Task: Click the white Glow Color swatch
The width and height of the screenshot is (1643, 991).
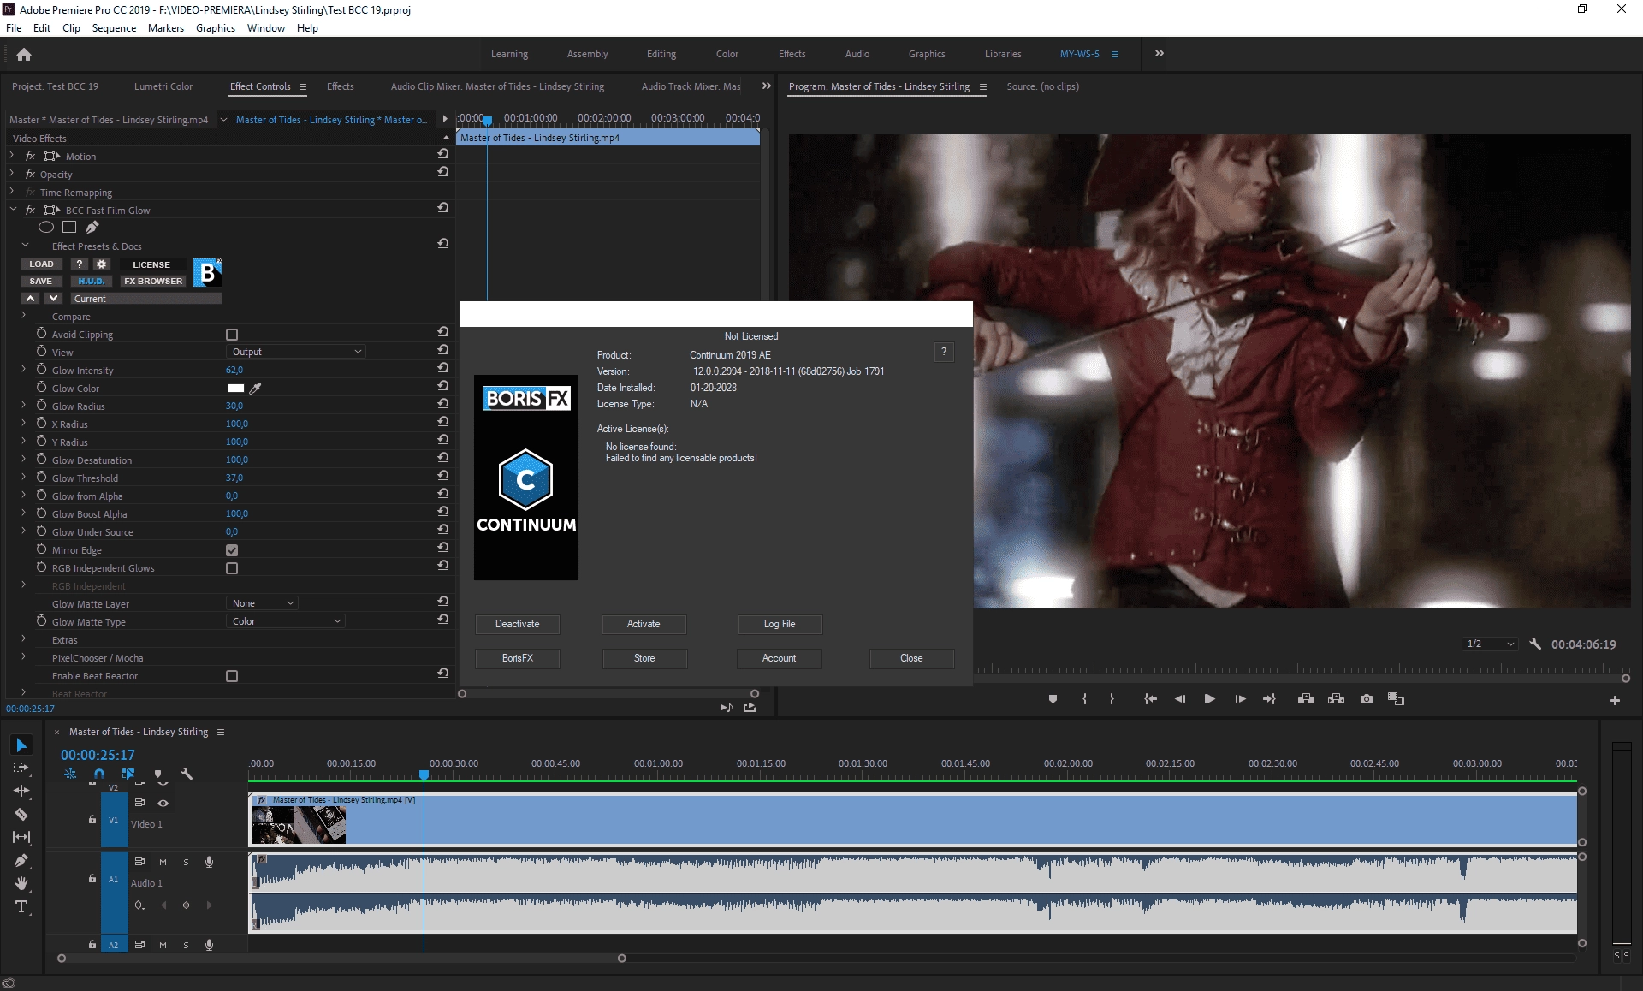Action: coord(235,388)
